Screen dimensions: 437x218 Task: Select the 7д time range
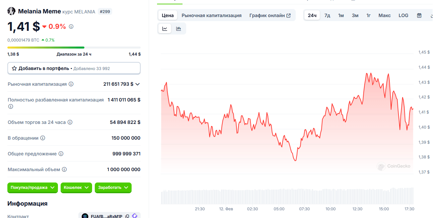coord(327,15)
